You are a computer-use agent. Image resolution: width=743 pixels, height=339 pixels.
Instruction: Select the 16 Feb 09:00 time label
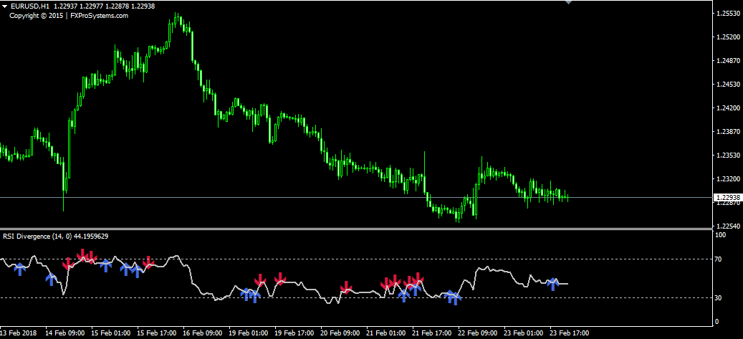click(x=203, y=333)
